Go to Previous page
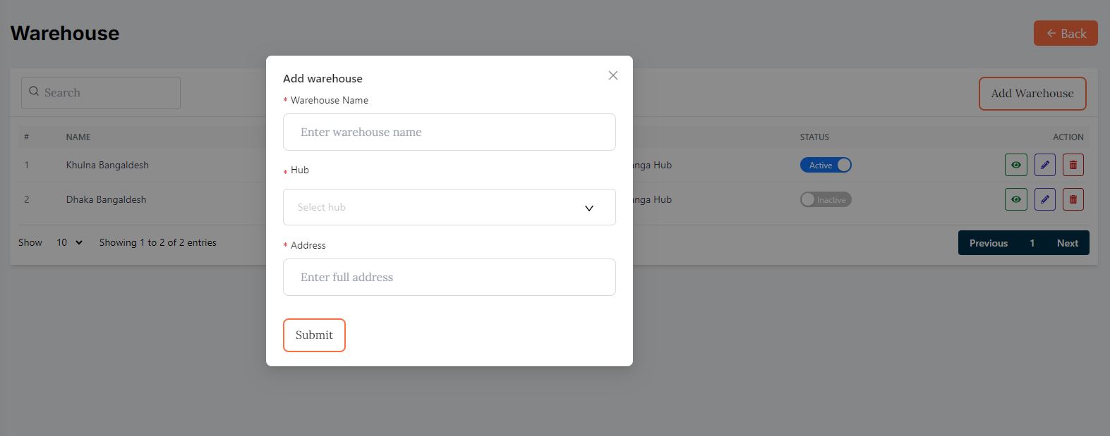 point(988,243)
